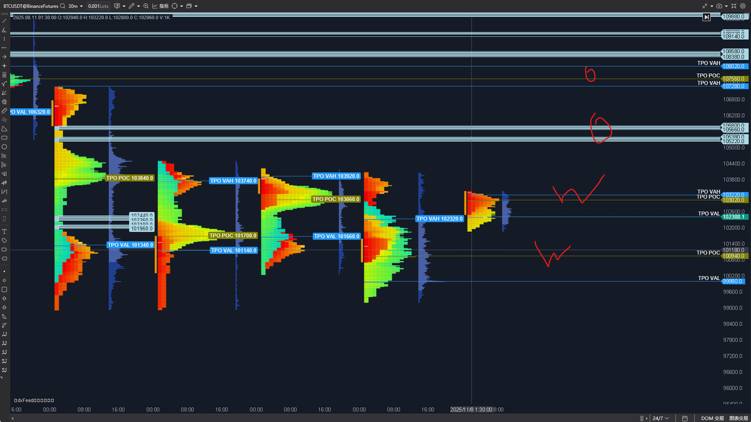Click the TPO POC 103840.0 label
Screen dimensions: 751x422
130,178
